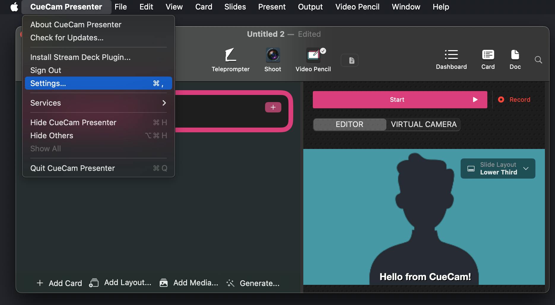
Task: Open the Slide Layout Lower Third dropdown
Action: click(x=498, y=169)
